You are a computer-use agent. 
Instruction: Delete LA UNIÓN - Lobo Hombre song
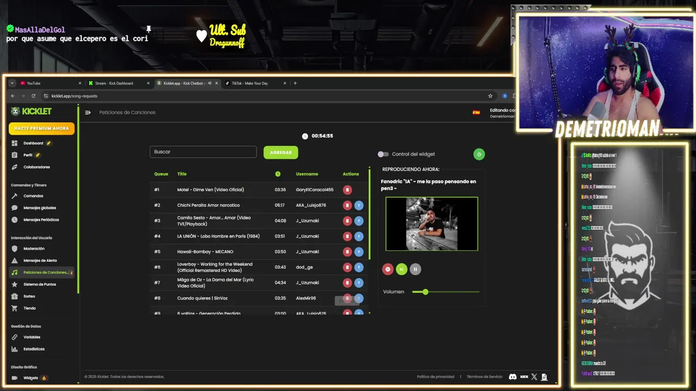coord(347,236)
